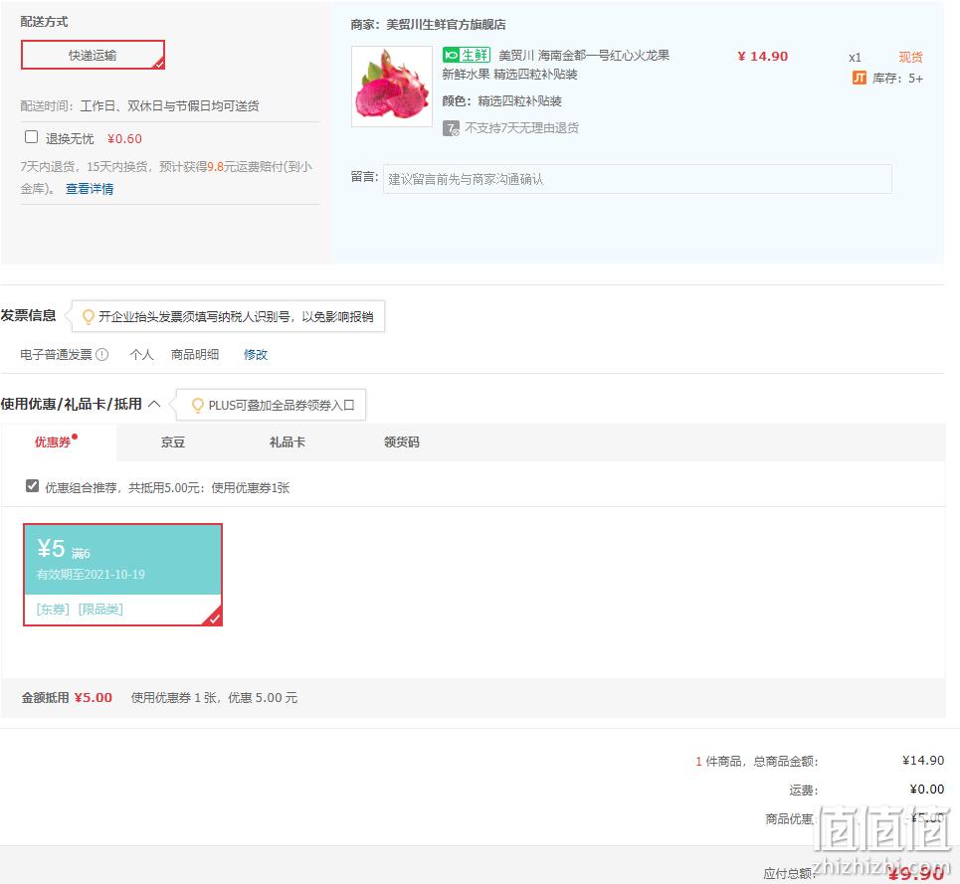Image resolution: width=960 pixels, height=884 pixels.
Task: Click the 商品明细 invoice content text
Action: pos(195,354)
